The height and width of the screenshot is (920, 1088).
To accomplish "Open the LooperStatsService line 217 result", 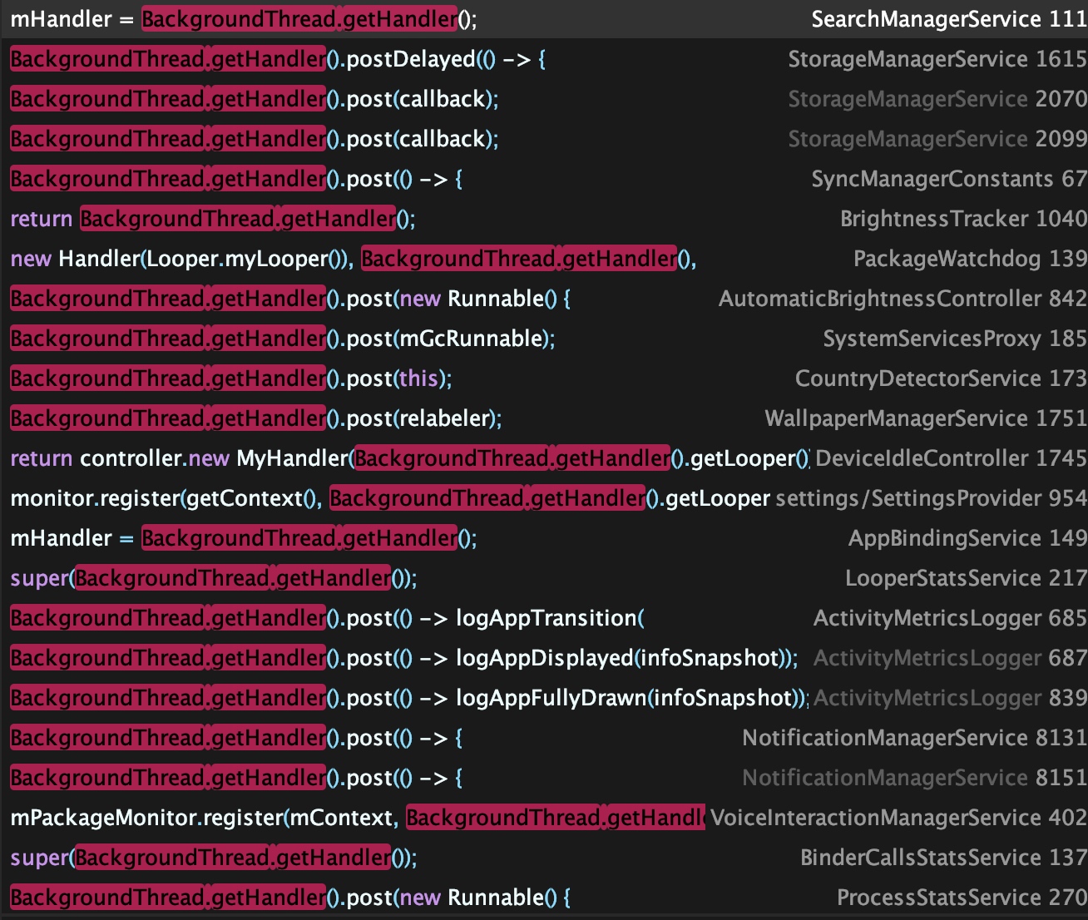I will [544, 578].
